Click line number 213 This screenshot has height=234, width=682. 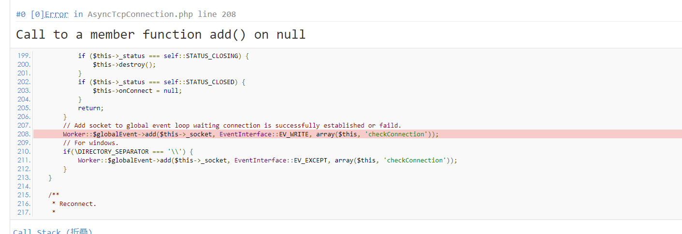tap(24, 177)
